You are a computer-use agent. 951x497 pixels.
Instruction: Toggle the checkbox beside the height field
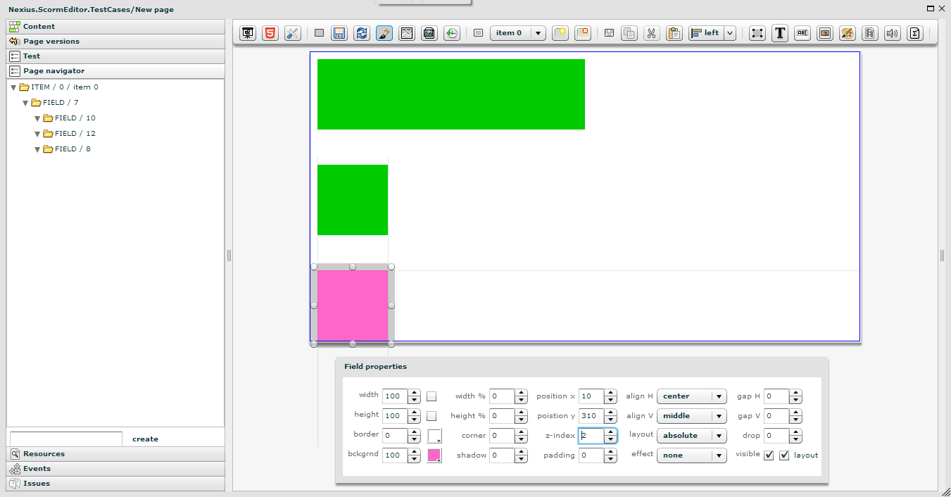click(432, 416)
